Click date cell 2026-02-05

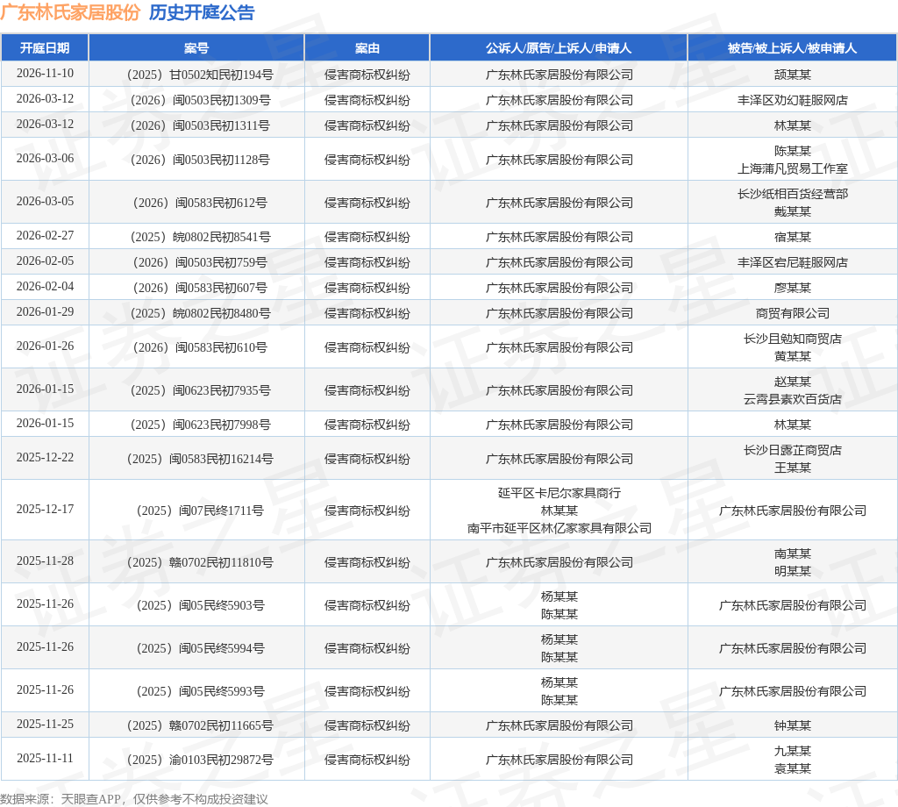click(x=45, y=261)
